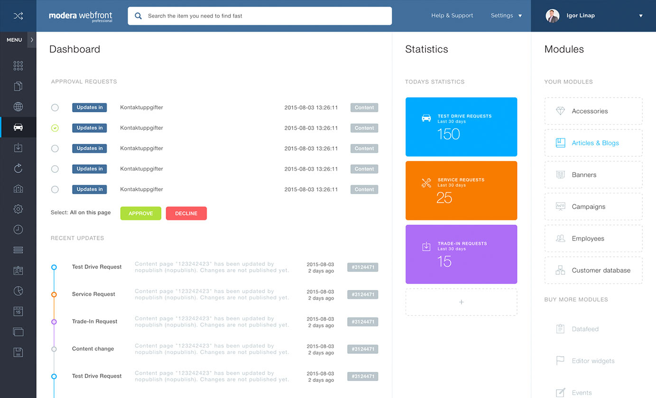Click the DECLINE button
This screenshot has width=656, height=398.
click(186, 213)
